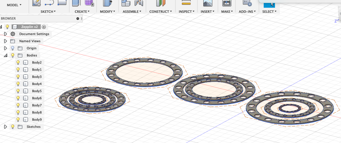Hide Body6 using its lightbulb
341x143 pixels.
pyautogui.click(x=18, y=98)
